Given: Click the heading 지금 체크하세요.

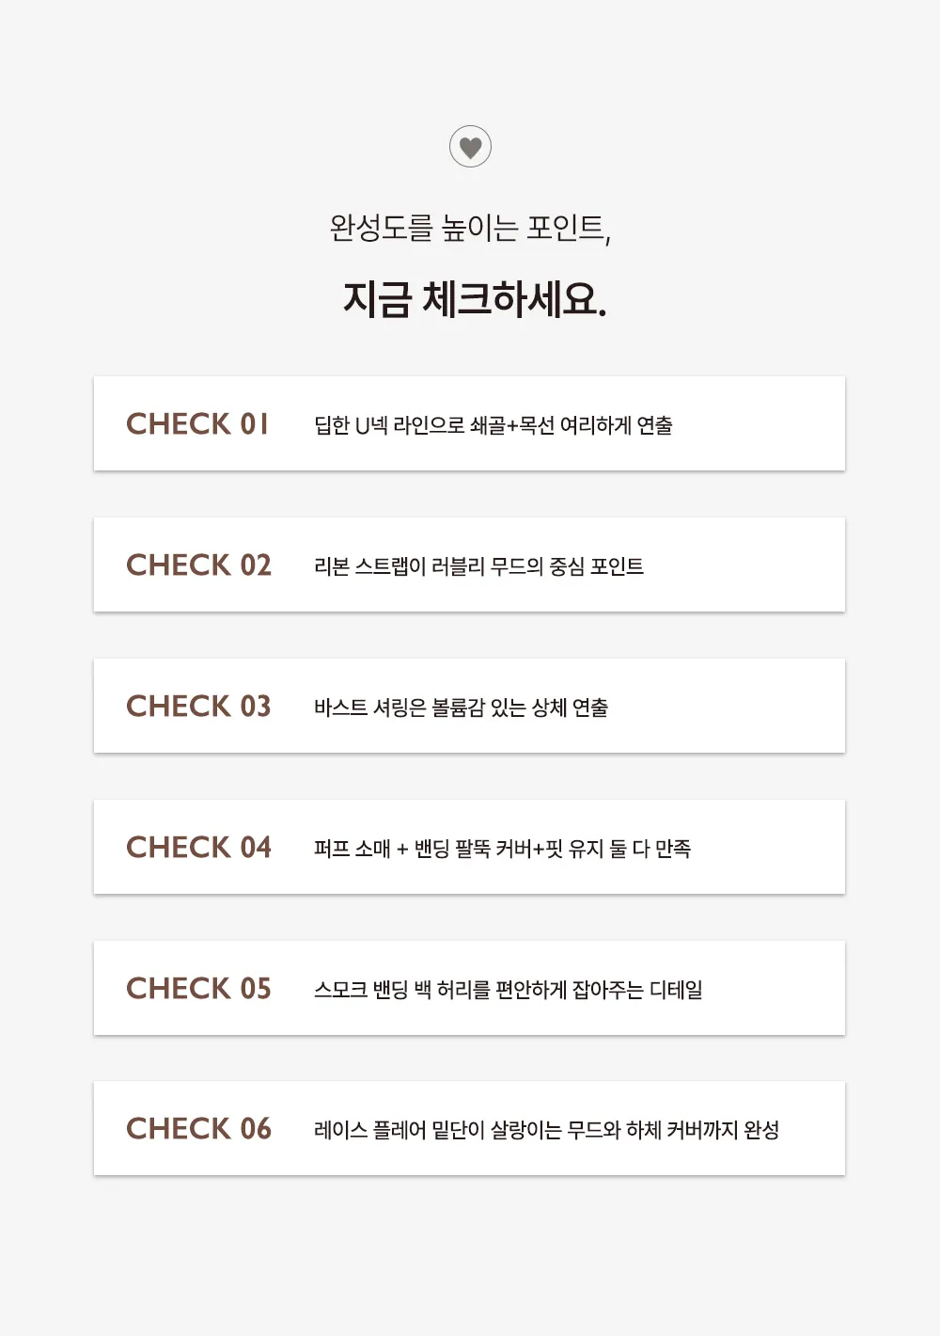Looking at the screenshot, I should pyautogui.click(x=475, y=299).
